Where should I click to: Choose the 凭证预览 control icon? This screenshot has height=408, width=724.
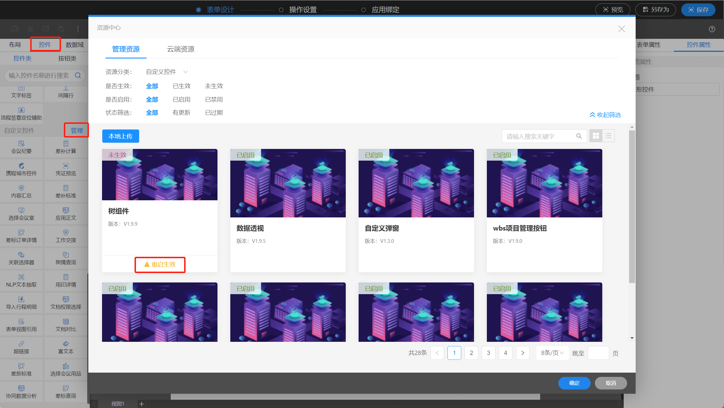66,166
